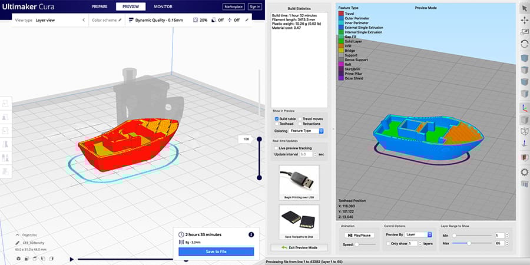
Task: Enable Live preview tracking
Action: tap(277, 148)
